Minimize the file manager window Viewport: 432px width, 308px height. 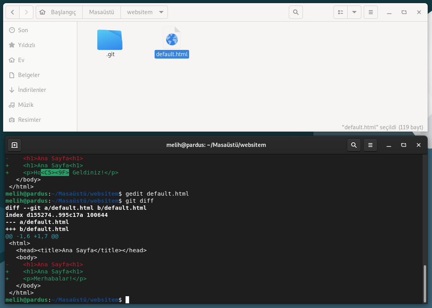389,12
